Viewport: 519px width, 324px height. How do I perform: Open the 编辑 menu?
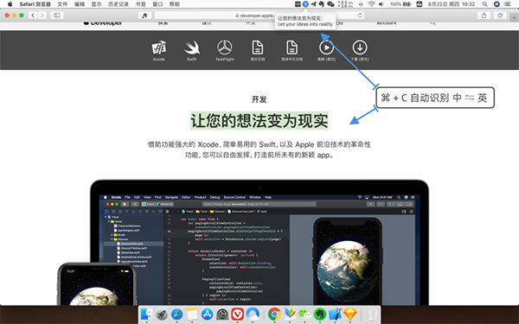(x=80, y=4)
